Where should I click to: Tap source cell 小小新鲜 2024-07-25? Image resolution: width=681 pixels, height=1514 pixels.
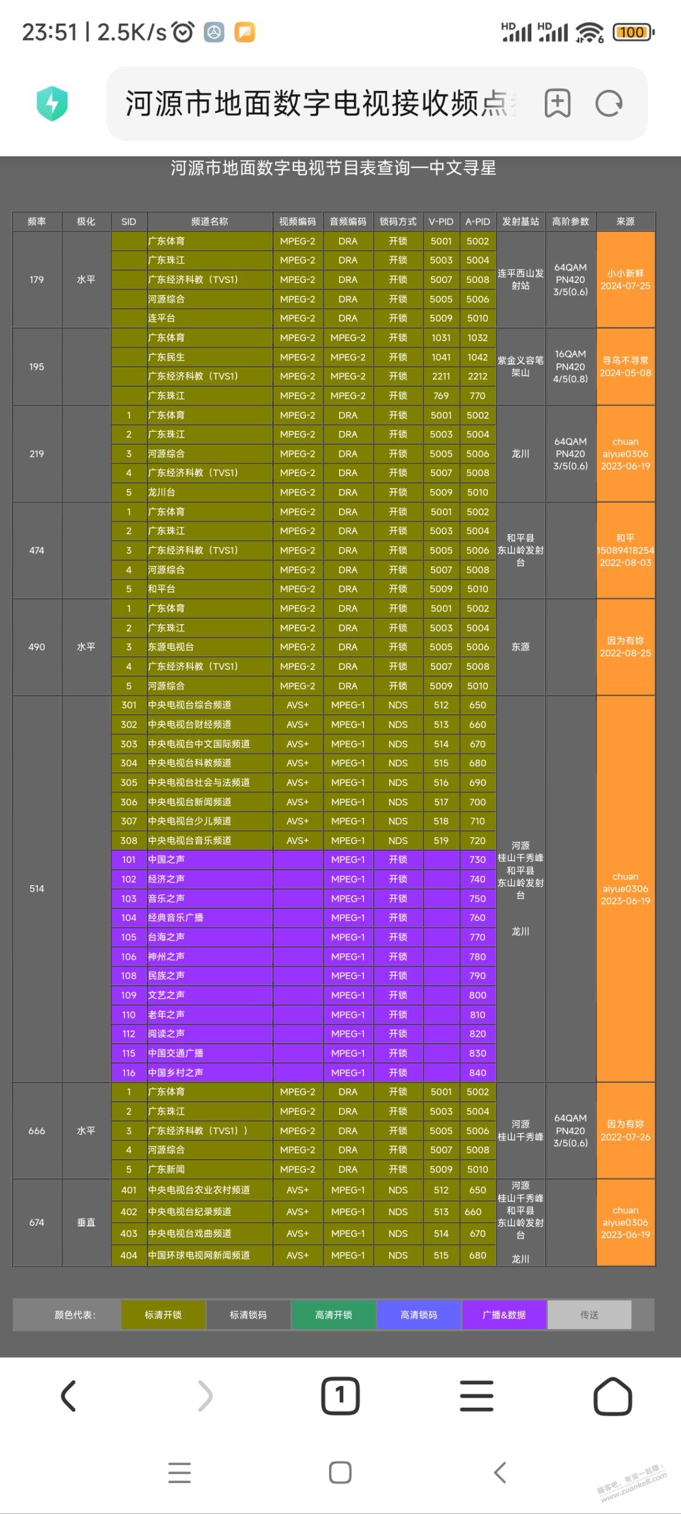(x=626, y=280)
